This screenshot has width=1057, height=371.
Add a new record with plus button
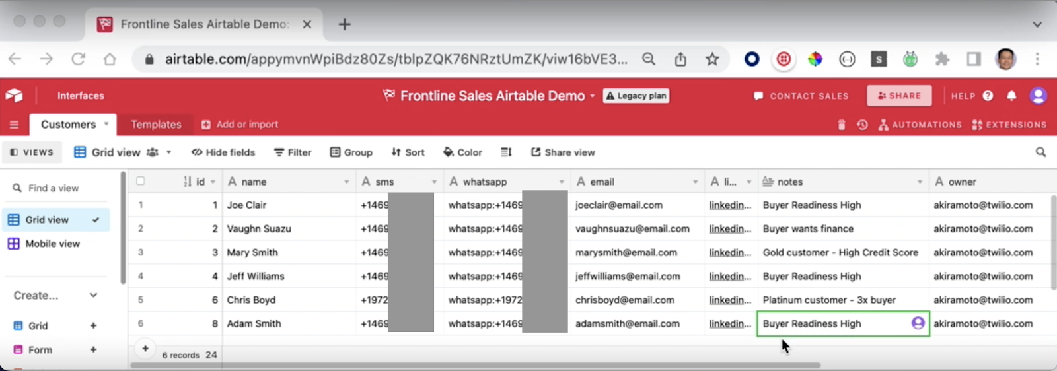coord(145,349)
